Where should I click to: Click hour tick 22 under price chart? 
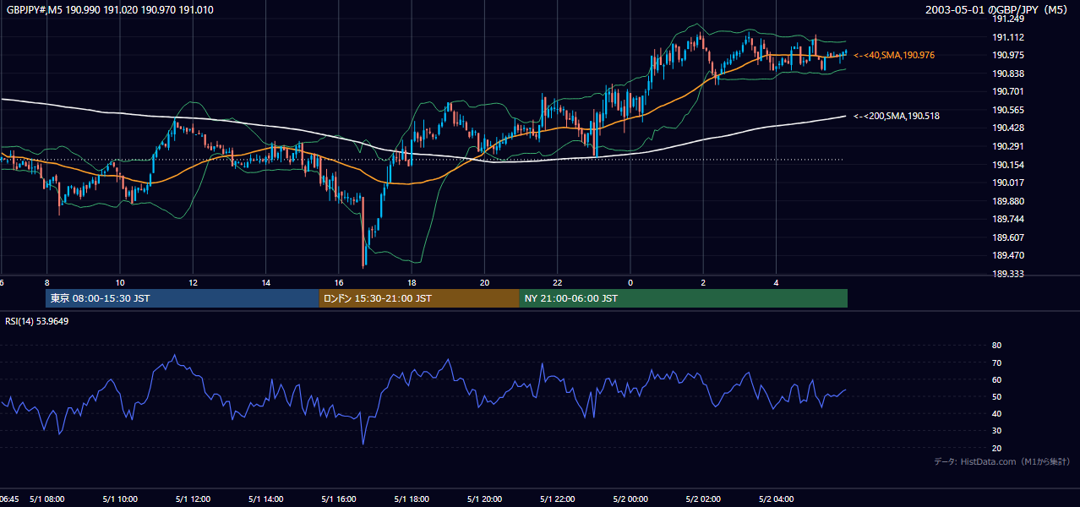557,283
